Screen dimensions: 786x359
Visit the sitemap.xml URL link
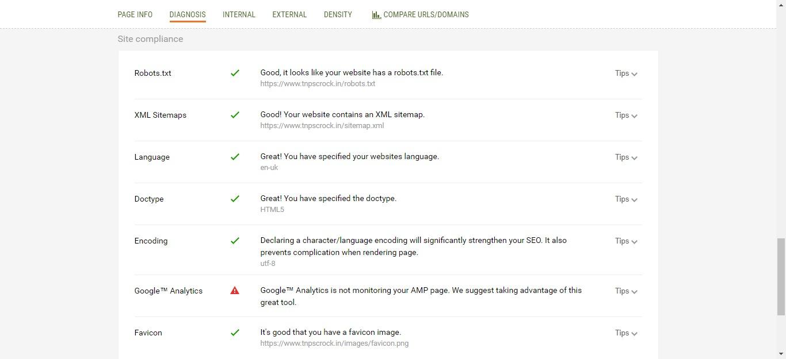(x=322, y=125)
